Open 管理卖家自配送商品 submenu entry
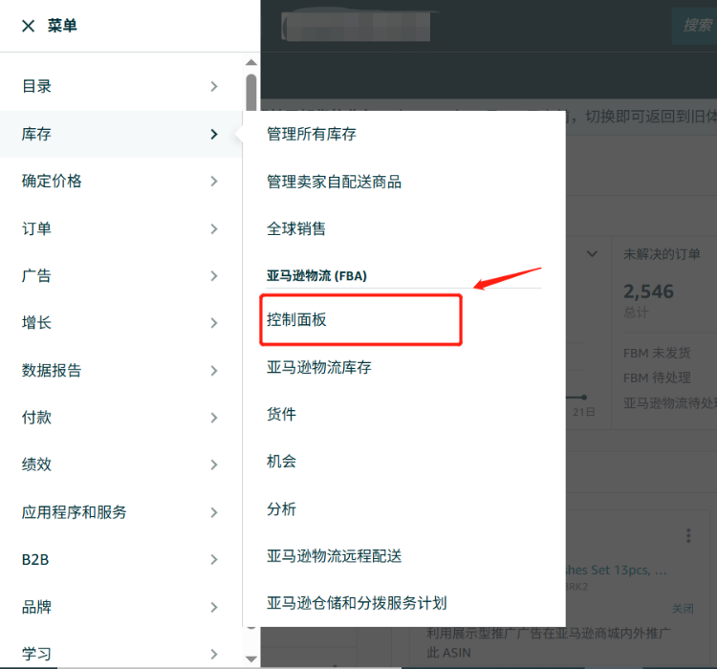 coord(334,182)
